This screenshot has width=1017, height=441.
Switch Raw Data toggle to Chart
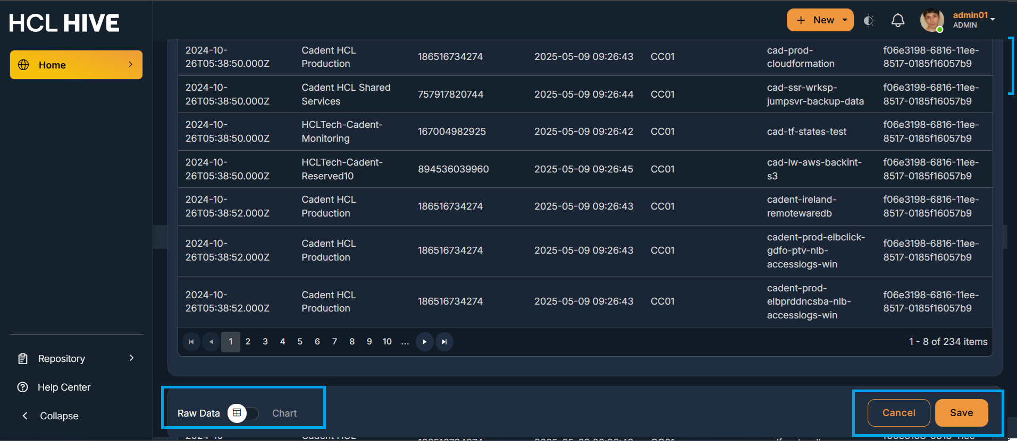click(243, 413)
